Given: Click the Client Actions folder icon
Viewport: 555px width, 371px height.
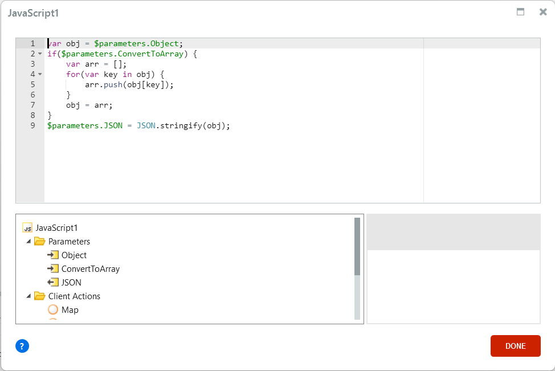Looking at the screenshot, I should [x=39, y=296].
